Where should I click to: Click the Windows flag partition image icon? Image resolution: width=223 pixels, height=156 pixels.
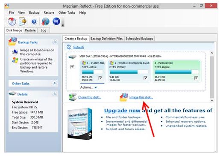[x=15, y=60]
